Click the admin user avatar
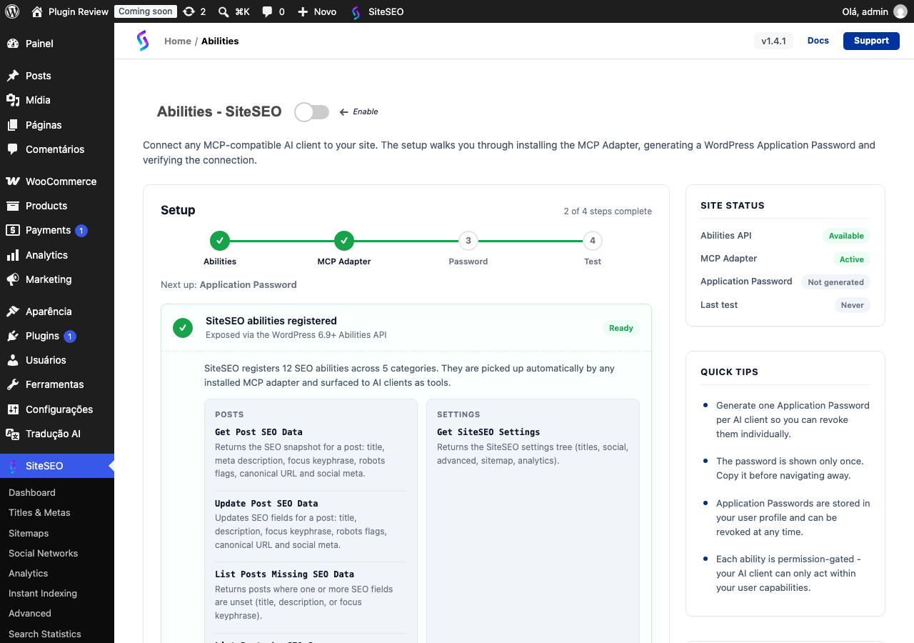The height and width of the screenshot is (643, 914). click(x=900, y=11)
